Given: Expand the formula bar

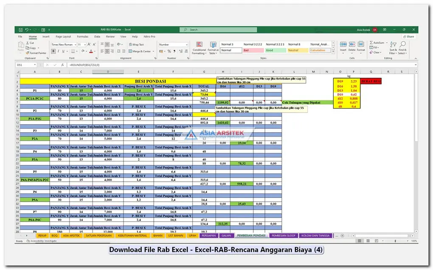Looking at the screenshot, I should pos(415,65).
